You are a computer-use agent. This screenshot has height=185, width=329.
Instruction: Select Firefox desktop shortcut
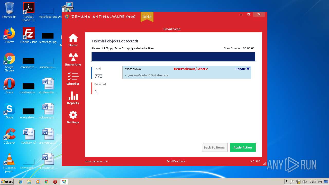coord(9,35)
